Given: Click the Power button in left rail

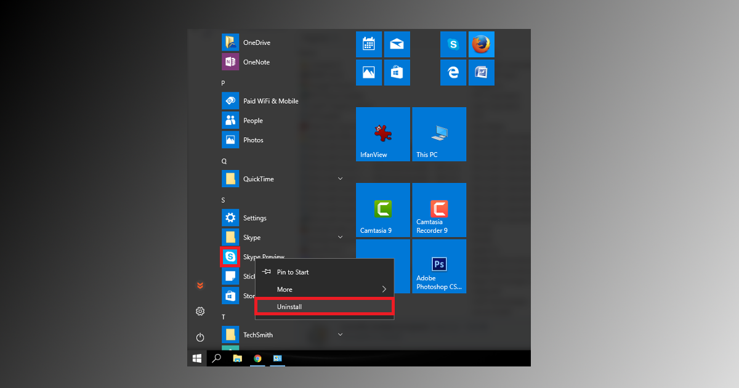Looking at the screenshot, I should [x=200, y=337].
